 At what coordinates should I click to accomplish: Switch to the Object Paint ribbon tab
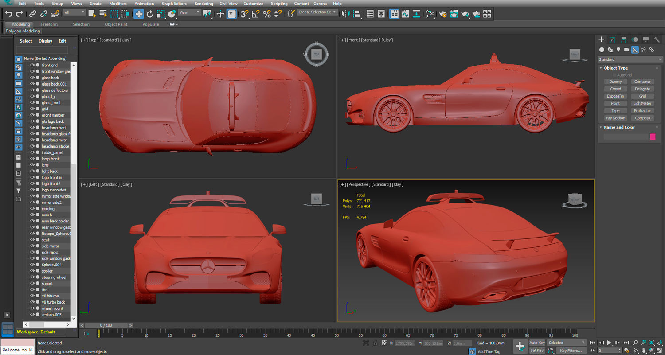click(x=116, y=24)
